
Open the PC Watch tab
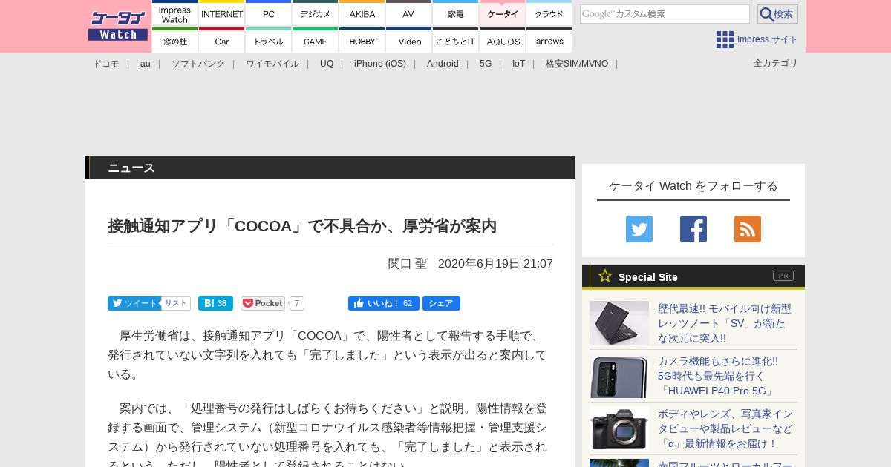(x=269, y=13)
